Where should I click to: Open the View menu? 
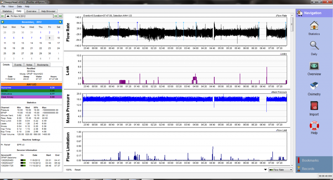pyautogui.click(x=11, y=6)
